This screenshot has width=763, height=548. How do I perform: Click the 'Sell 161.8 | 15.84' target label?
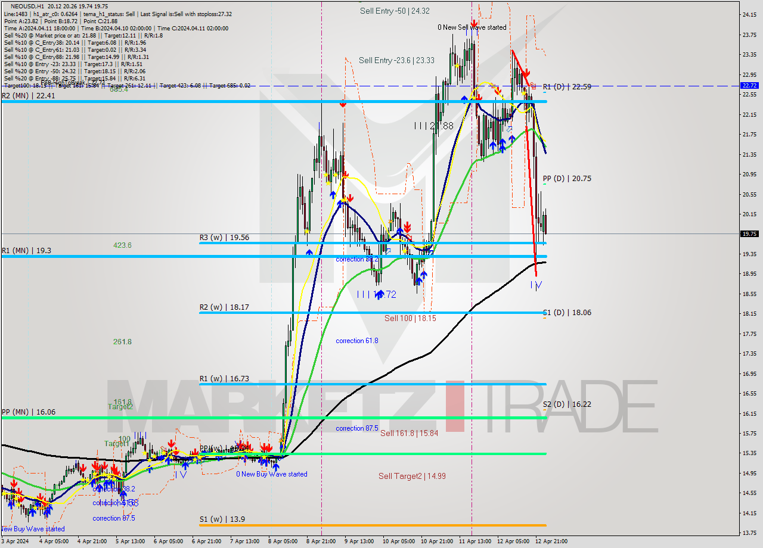409,434
